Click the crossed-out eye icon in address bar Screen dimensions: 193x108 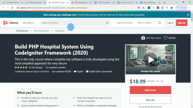139,8
